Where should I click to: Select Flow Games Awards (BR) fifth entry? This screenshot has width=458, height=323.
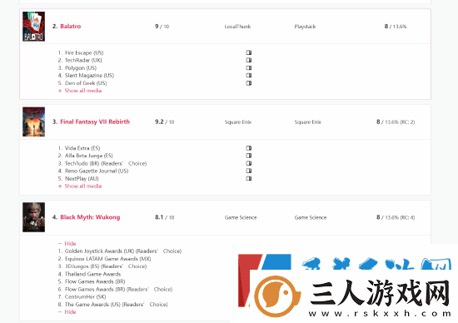coord(95,281)
